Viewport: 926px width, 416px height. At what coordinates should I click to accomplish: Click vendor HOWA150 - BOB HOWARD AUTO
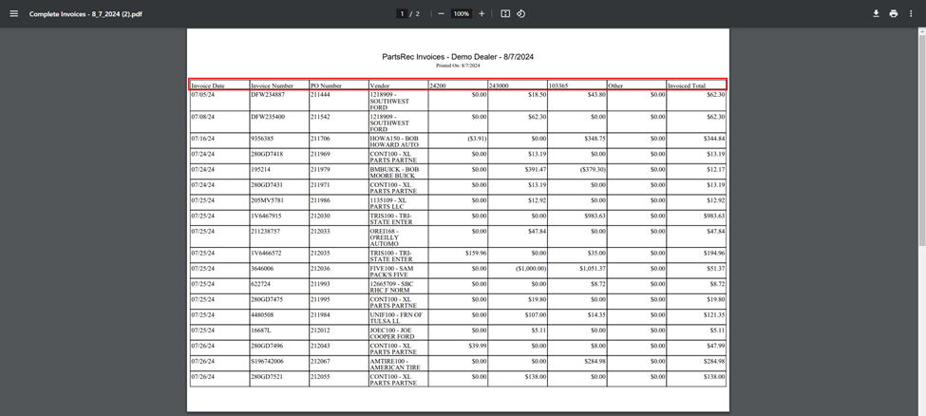click(x=394, y=142)
